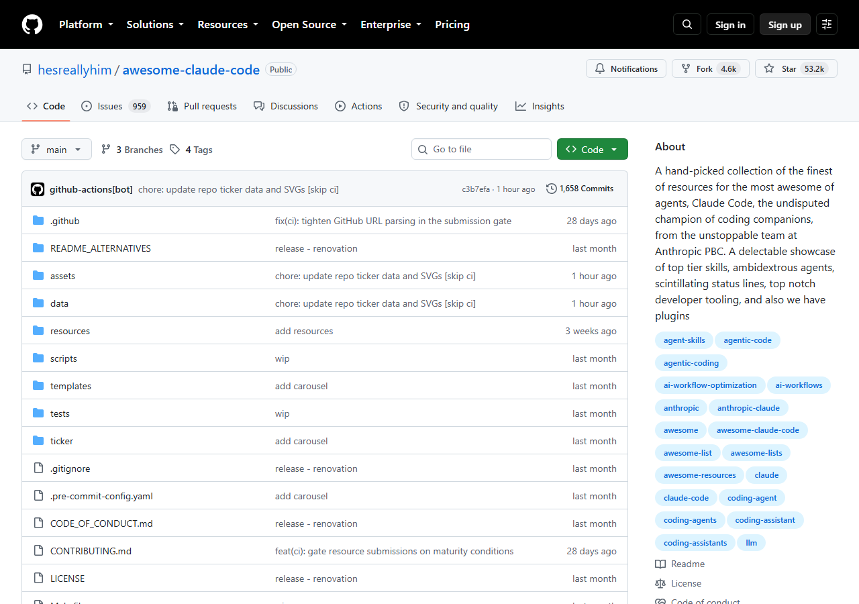This screenshot has height=604, width=859.
Task: Open the ai-workflow-optimization topic tag
Action: coord(710,385)
